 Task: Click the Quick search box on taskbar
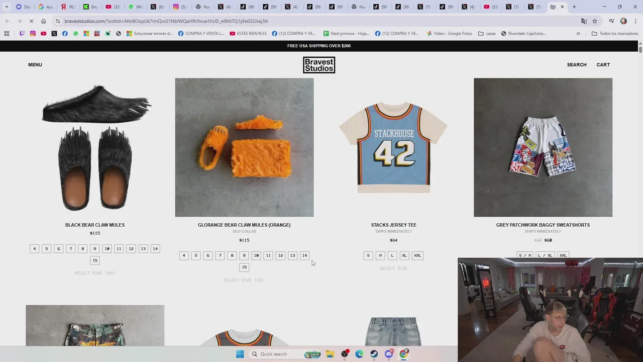tap(285, 354)
